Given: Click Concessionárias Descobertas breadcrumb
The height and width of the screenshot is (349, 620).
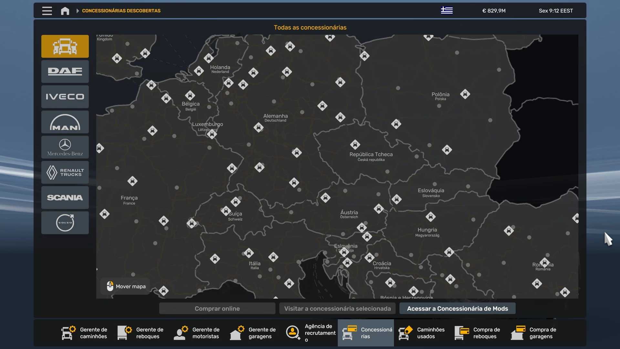Looking at the screenshot, I should (121, 11).
